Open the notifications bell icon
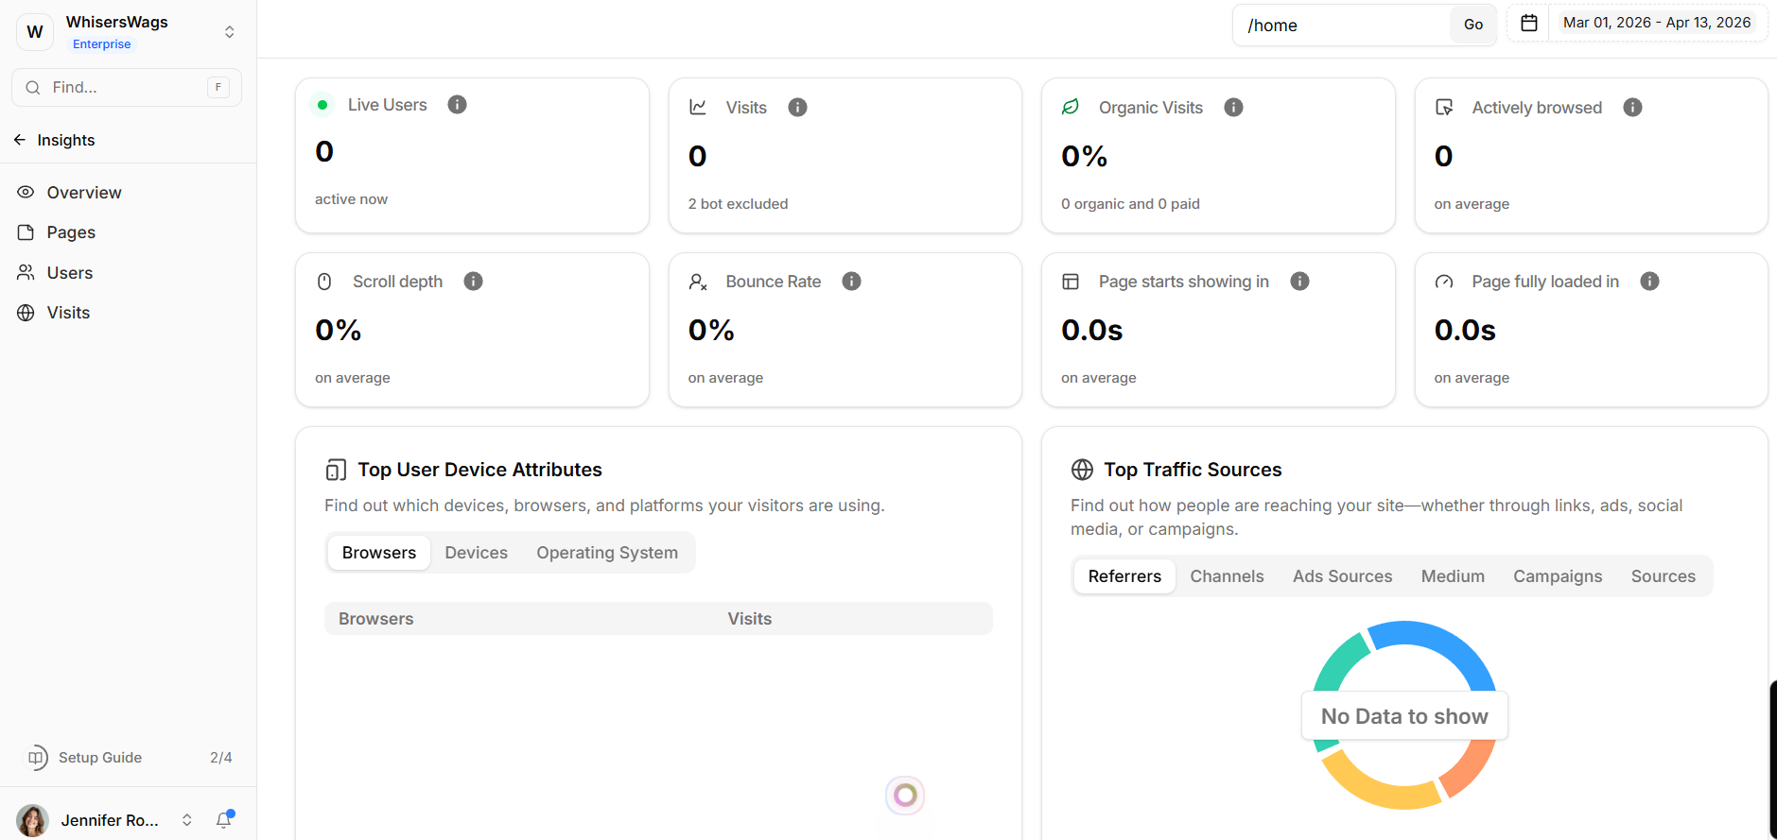The width and height of the screenshot is (1777, 840). coord(224,819)
